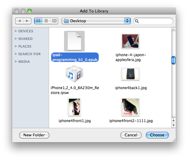Viewport: 188px width, 159px height.
Task: Switch to column view mode
Action: (54, 21)
